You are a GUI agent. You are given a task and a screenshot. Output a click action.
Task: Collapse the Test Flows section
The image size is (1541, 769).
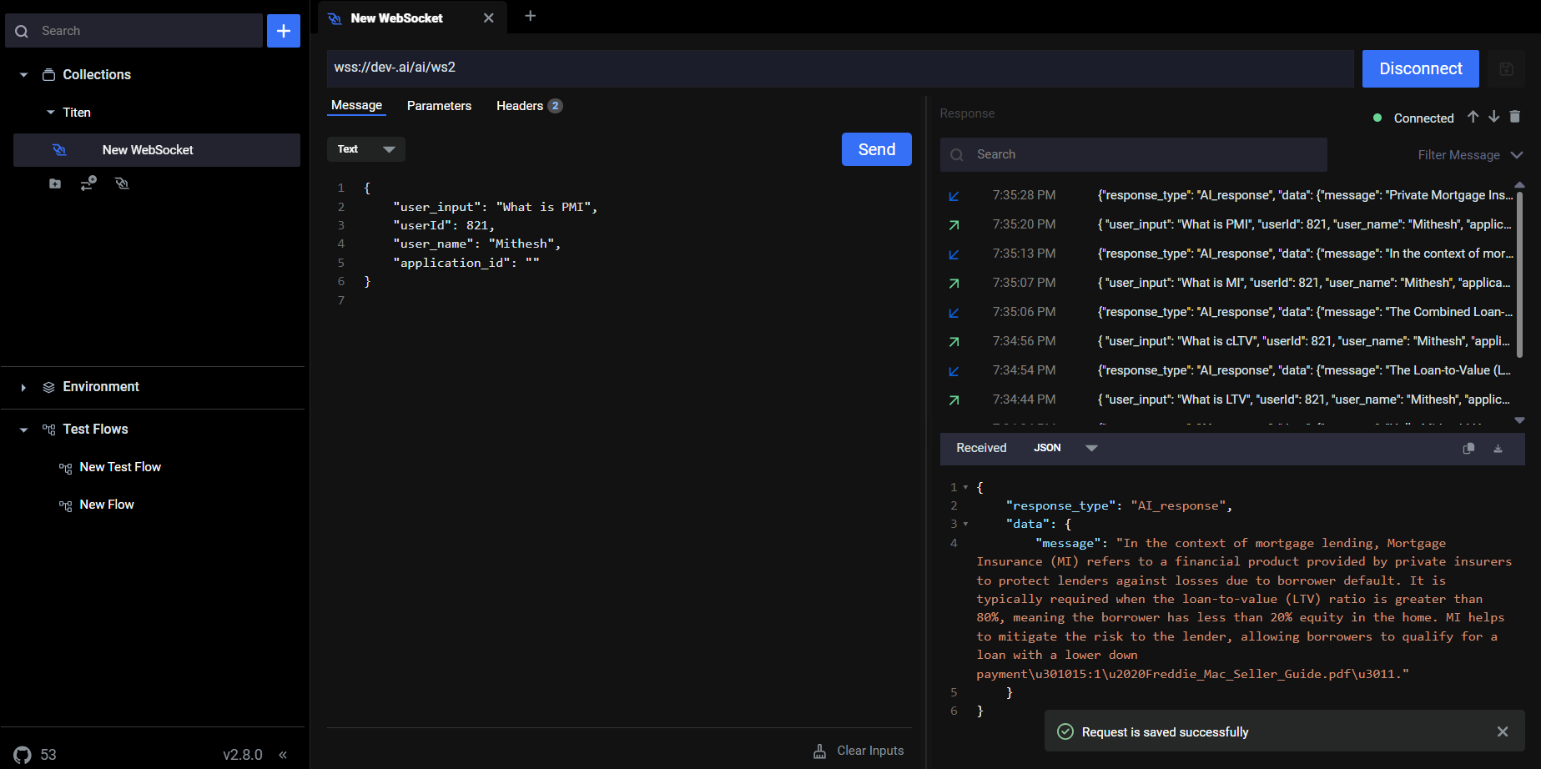click(24, 430)
